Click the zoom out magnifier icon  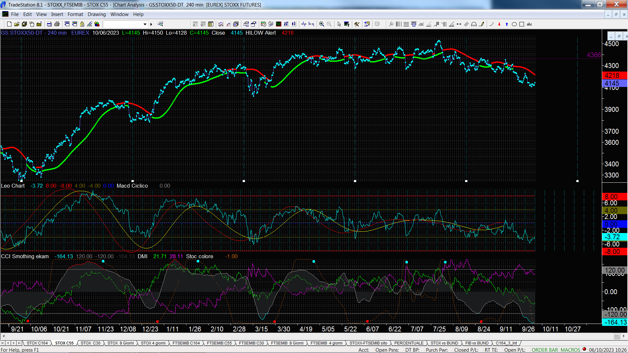pos(329,24)
